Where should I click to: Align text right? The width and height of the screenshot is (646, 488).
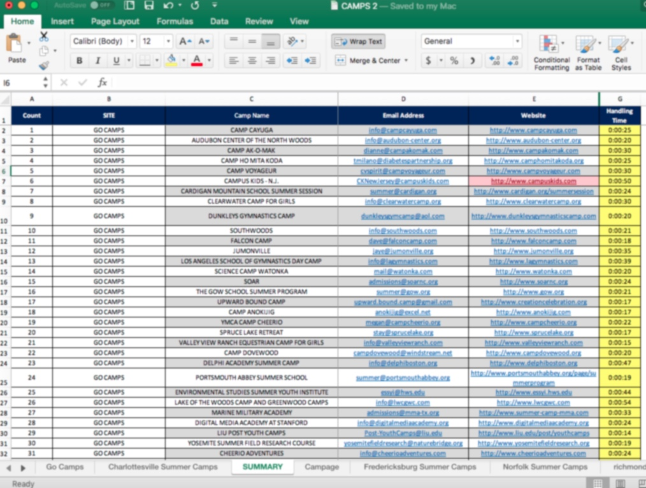coord(271,61)
